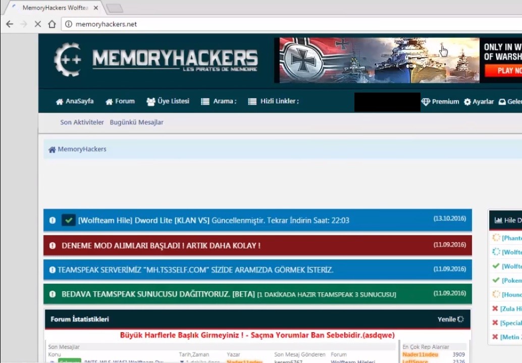Click the spinner icon beside [Phant... entry
This screenshot has width=522, height=363.
[x=496, y=238]
